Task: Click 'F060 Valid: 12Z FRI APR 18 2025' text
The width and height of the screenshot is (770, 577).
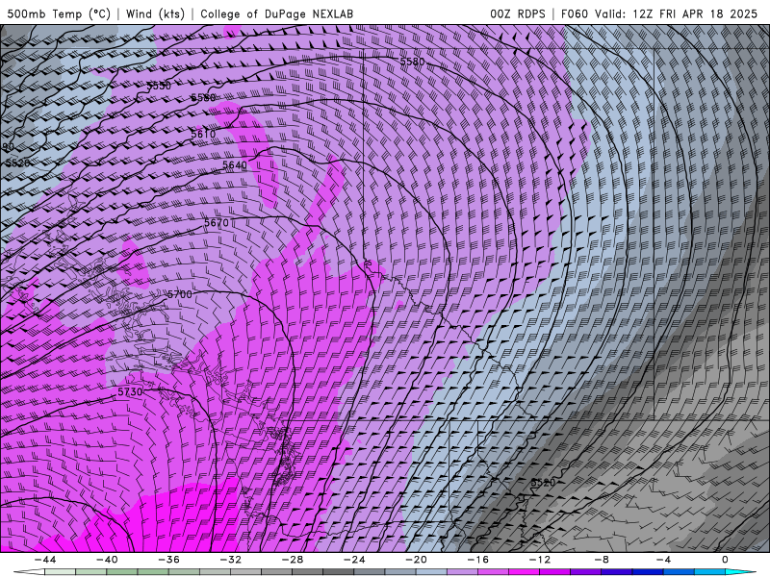Action: [x=659, y=13]
